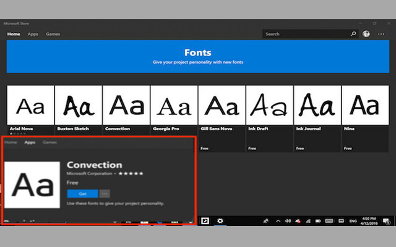Open the Arial Nova font tile
This screenshot has height=247, width=396.
pyautogui.click(x=30, y=105)
